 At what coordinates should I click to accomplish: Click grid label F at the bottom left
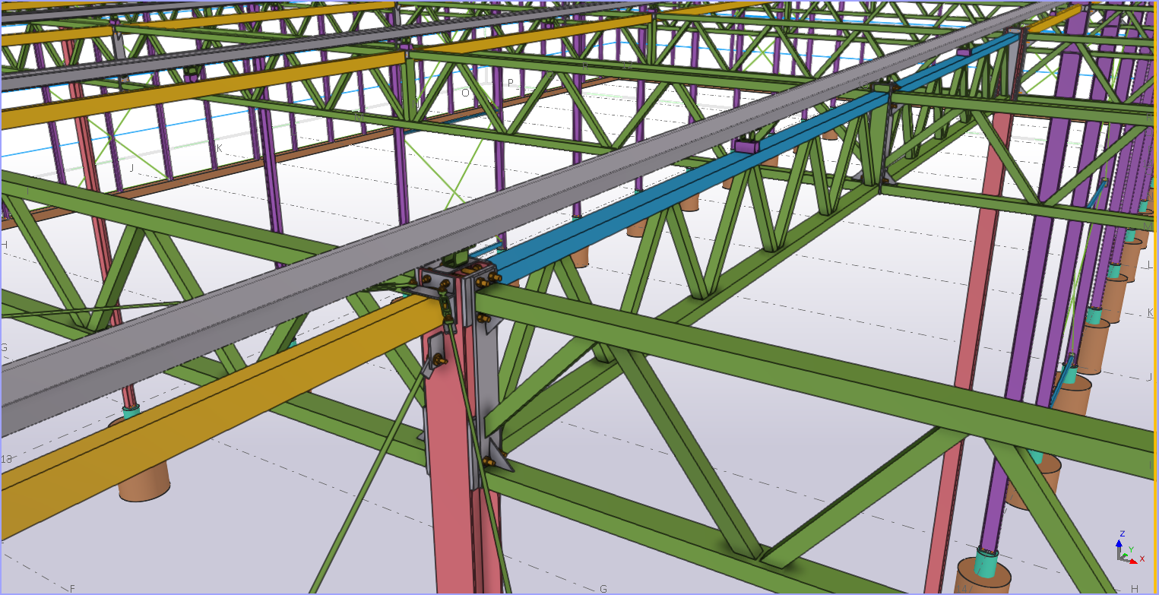[x=73, y=589]
